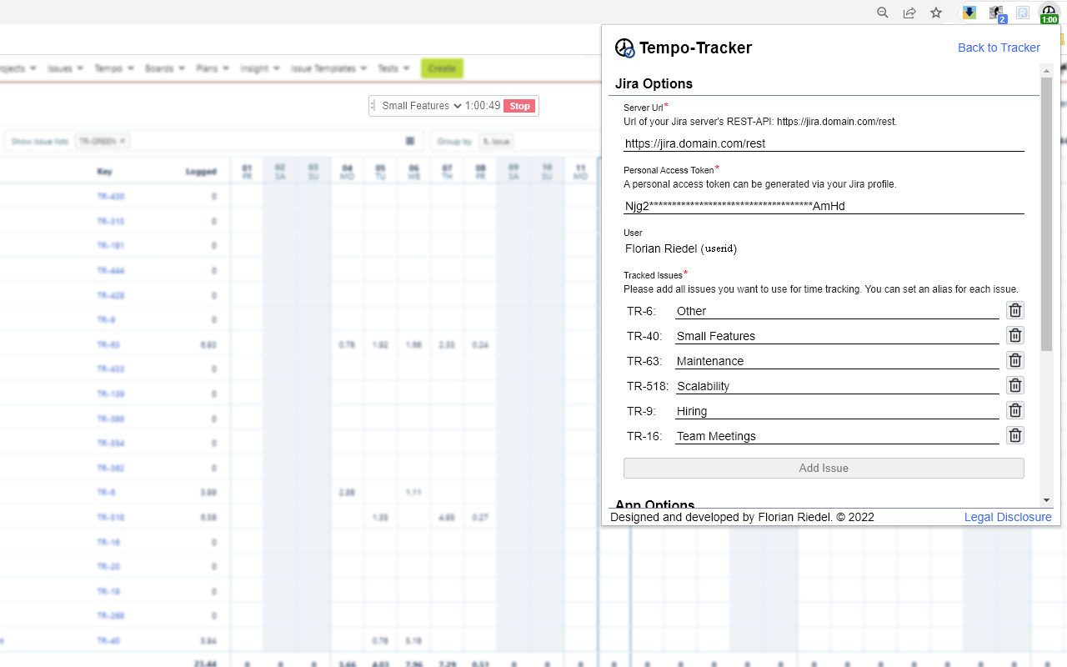1067x667 pixels.
Task: Open issue TR-40 in bottom row
Action: [x=108, y=640]
